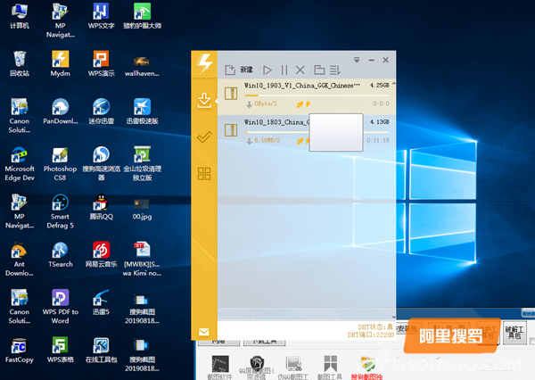The height and width of the screenshot is (380, 535).
Task: Click the lightning speed-up icon on Win10_1903 task
Action: (308, 104)
